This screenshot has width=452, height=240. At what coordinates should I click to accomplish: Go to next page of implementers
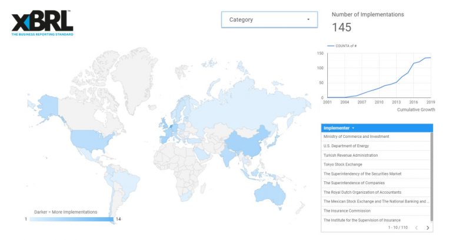(428, 228)
